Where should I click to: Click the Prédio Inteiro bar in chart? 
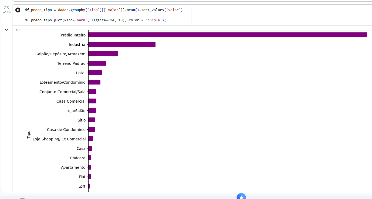(x=228, y=35)
